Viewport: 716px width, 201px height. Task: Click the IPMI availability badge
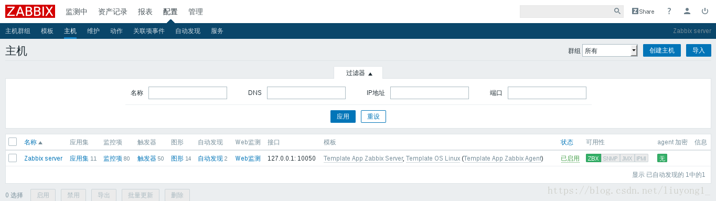(x=642, y=158)
